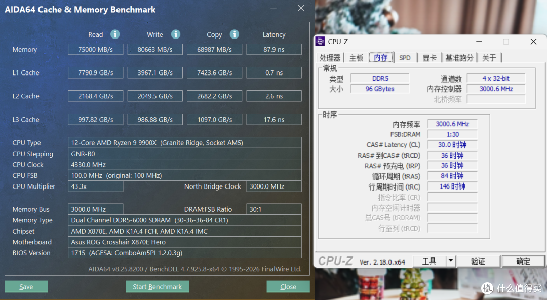
Task: Click the empty 指令比率 (CR) field
Action: (x=452, y=197)
